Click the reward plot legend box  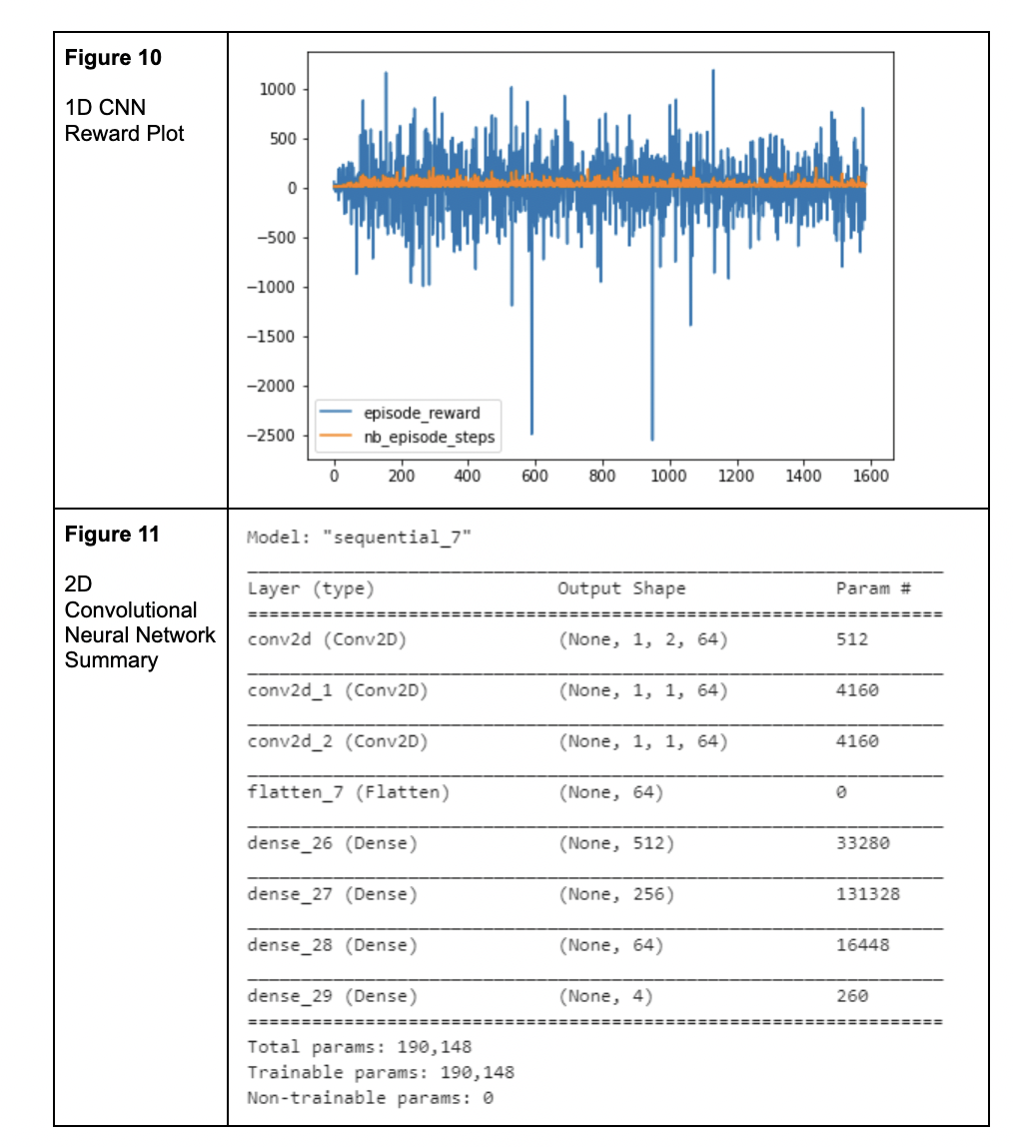(x=407, y=425)
